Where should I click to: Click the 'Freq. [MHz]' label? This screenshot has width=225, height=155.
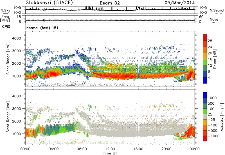click(x=5, y=19)
